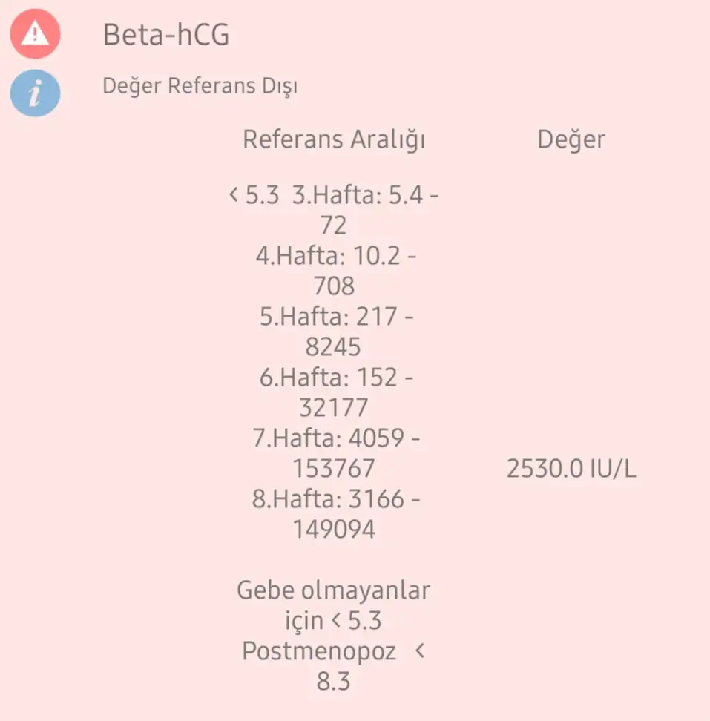Click the 3.Hafta: 5.4 reference line
Image resolution: width=710 pixels, height=721 pixels.
tap(366, 195)
